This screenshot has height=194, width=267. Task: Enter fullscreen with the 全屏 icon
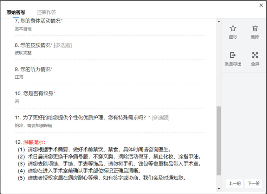[255, 55]
